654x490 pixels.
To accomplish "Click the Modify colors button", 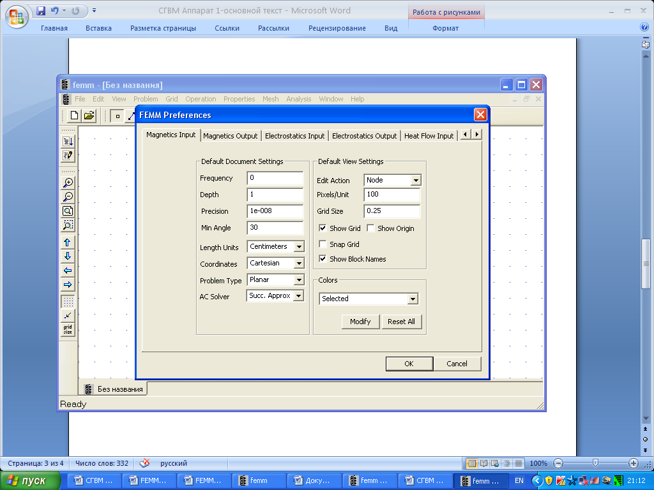I will click(x=360, y=322).
